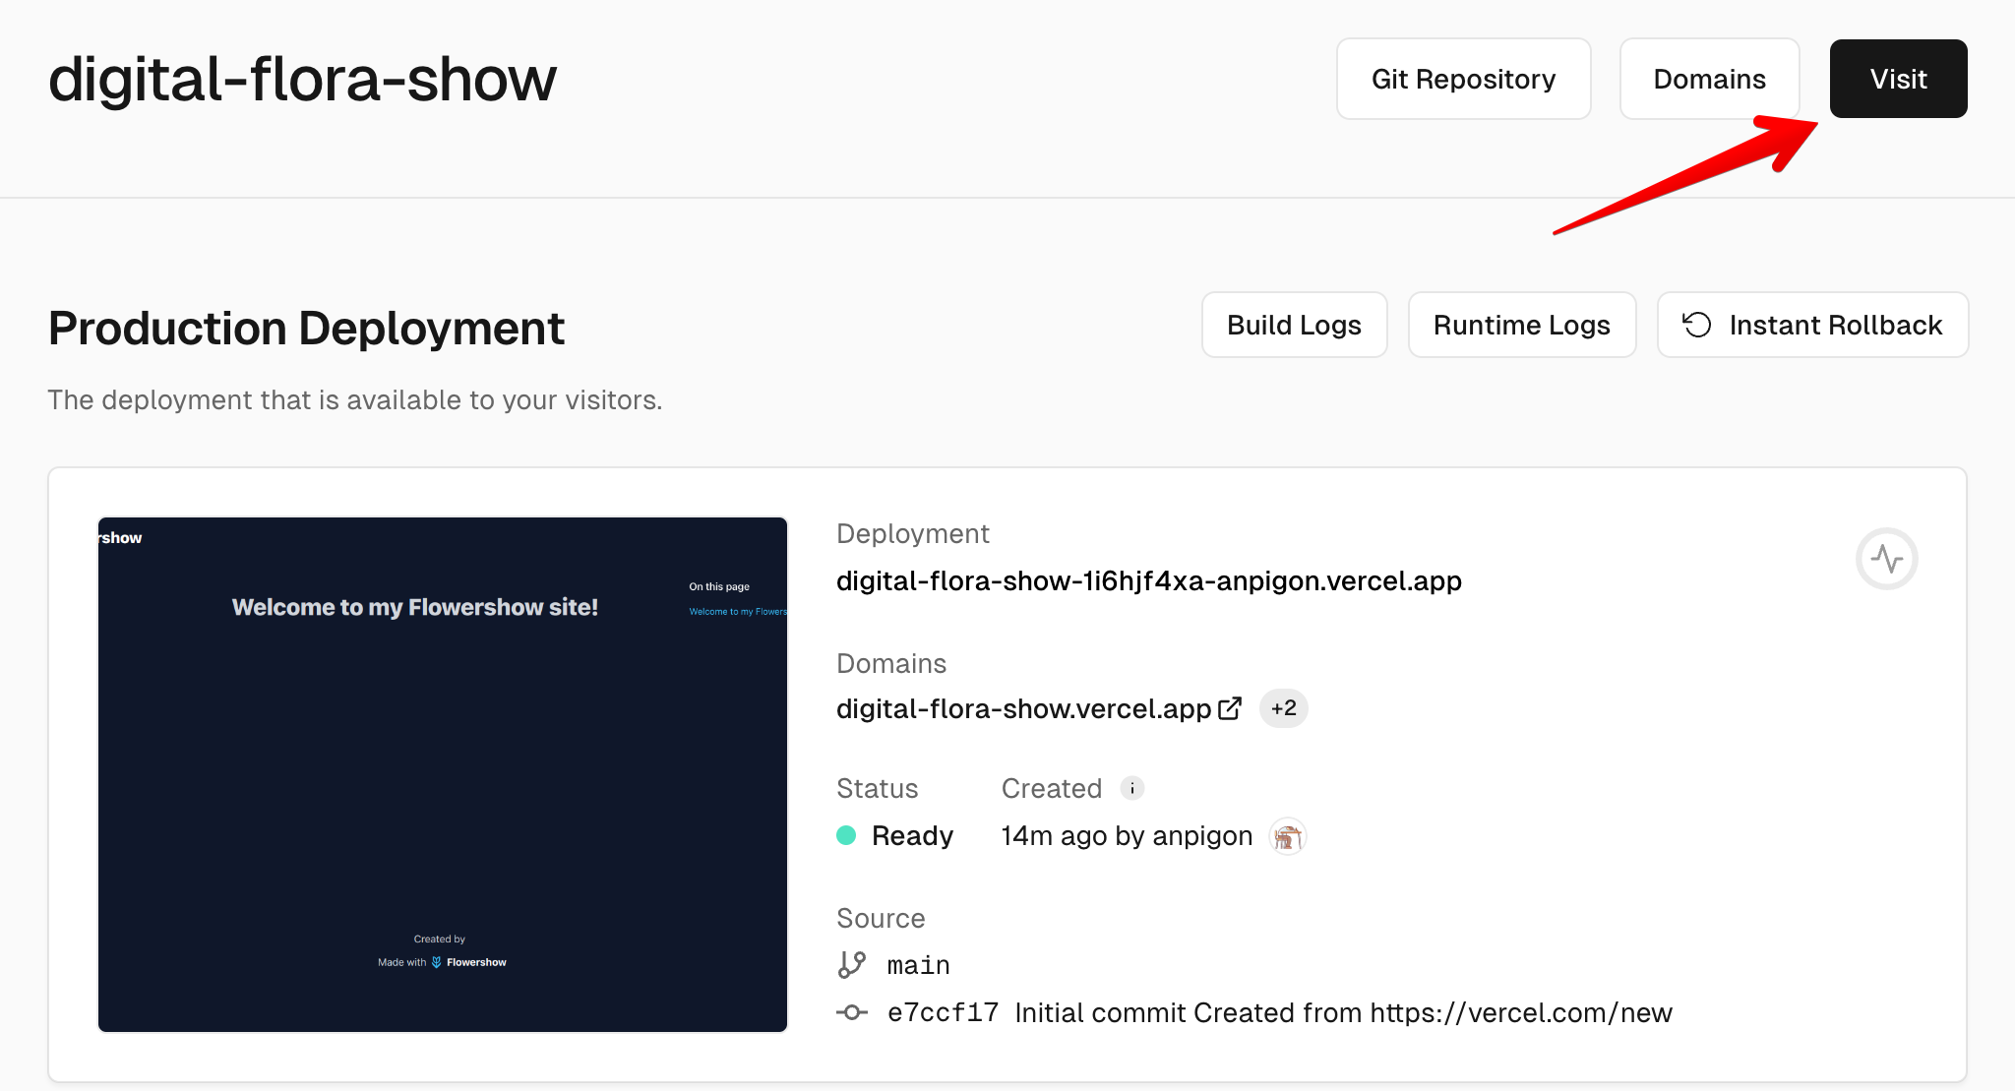Click the digital-flora-show project title
The image size is (2015, 1091).
click(x=302, y=79)
